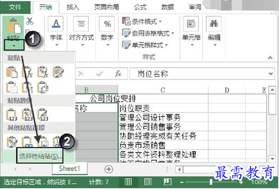The width and height of the screenshot is (279, 189).
Task: Click the 计数: 7 status entry
Action: click(x=98, y=182)
